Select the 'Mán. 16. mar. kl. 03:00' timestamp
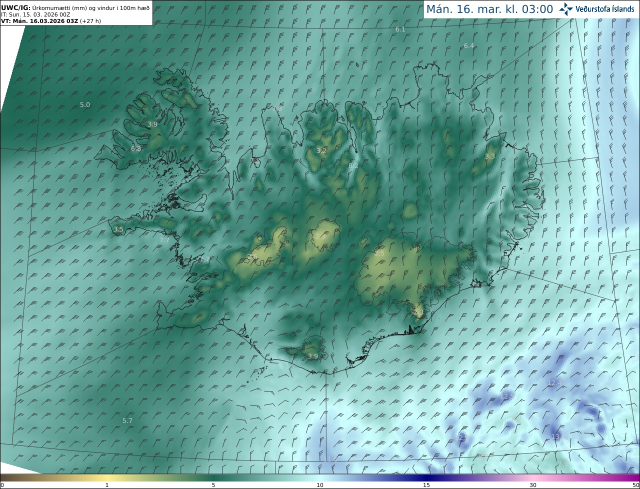Viewport: 640px width, 489px height. click(x=489, y=9)
